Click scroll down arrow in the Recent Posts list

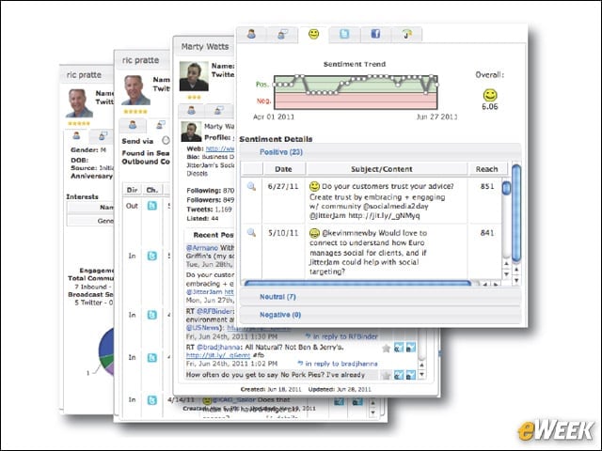coord(422,374)
